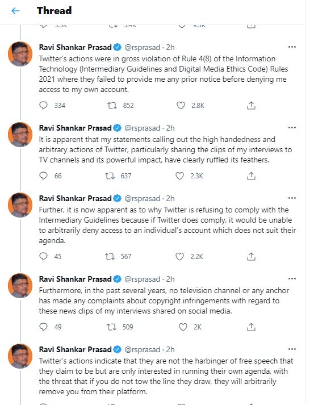Retweet the tweet with 567 retweets
310x405 pixels.
pyautogui.click(x=110, y=257)
